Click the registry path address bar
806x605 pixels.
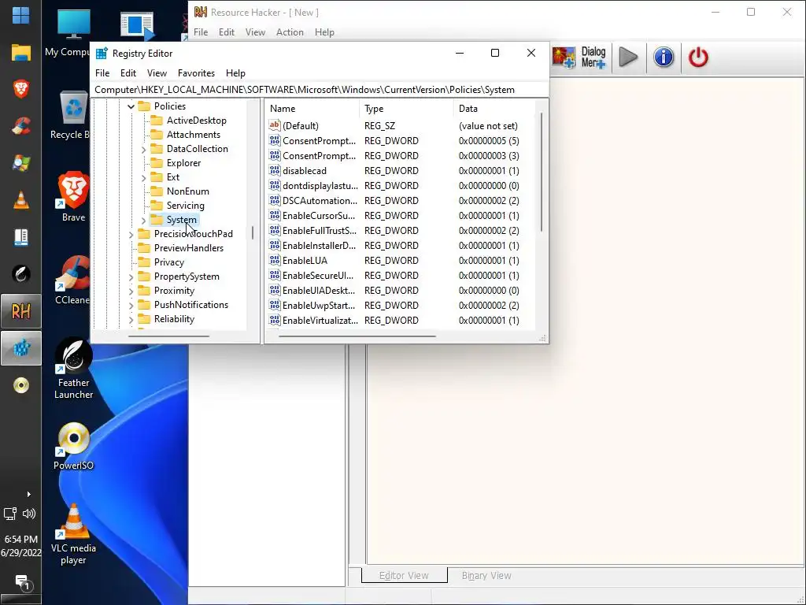click(320, 90)
